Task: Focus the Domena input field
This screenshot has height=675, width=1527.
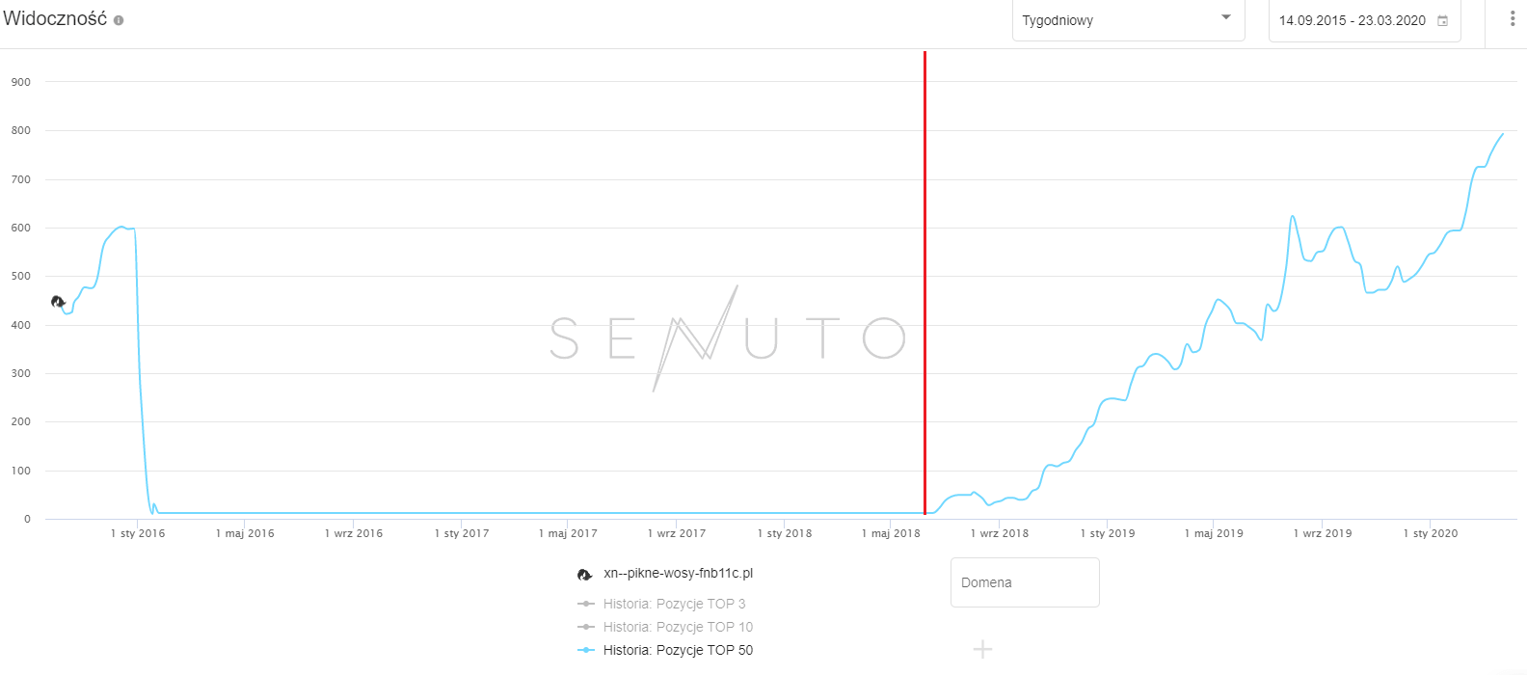Action: click(x=1025, y=582)
